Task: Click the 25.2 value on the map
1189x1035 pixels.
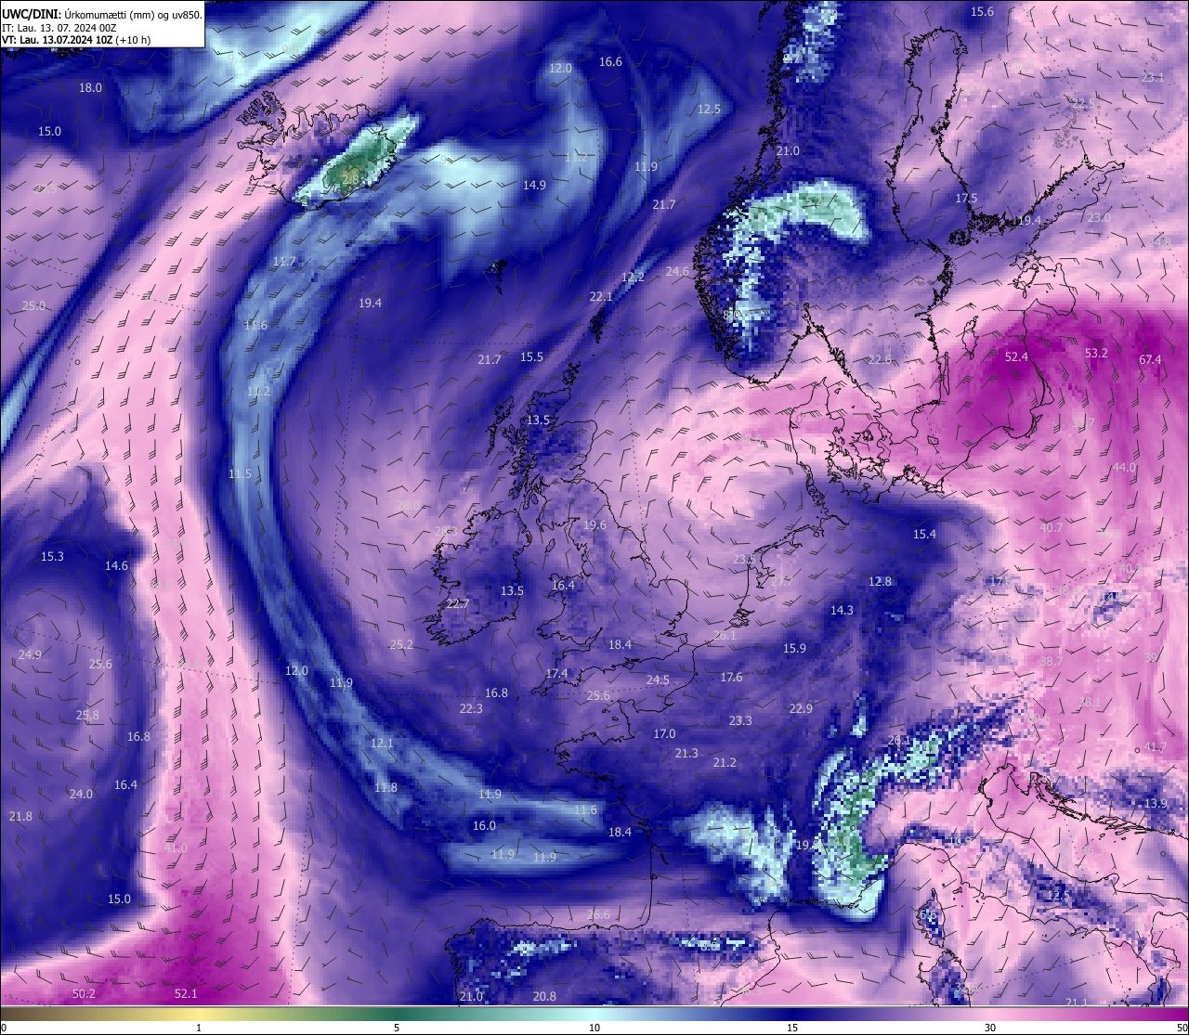Action: click(401, 644)
